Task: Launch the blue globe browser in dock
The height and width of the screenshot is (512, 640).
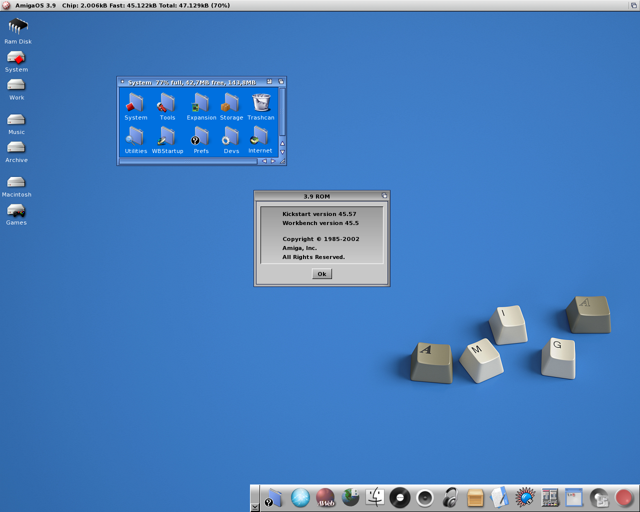Action: (x=300, y=498)
